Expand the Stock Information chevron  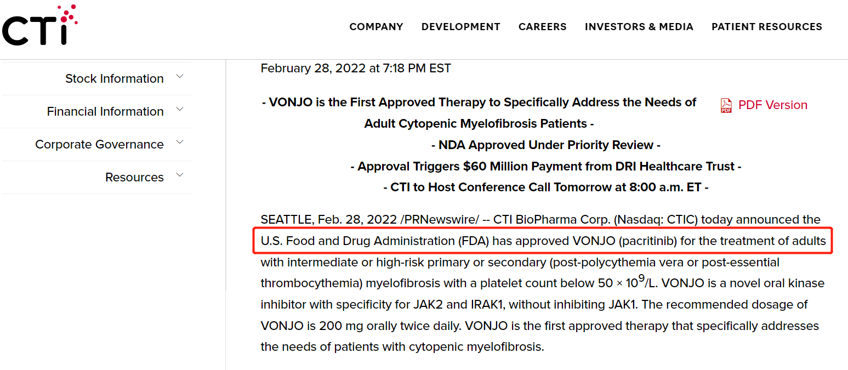click(179, 77)
